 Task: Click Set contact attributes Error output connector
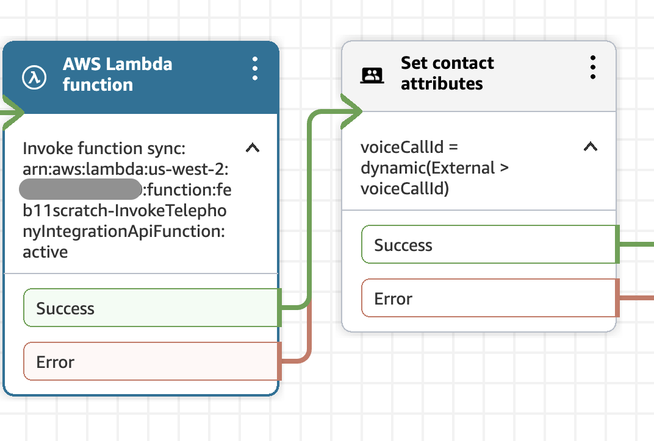pos(617,298)
